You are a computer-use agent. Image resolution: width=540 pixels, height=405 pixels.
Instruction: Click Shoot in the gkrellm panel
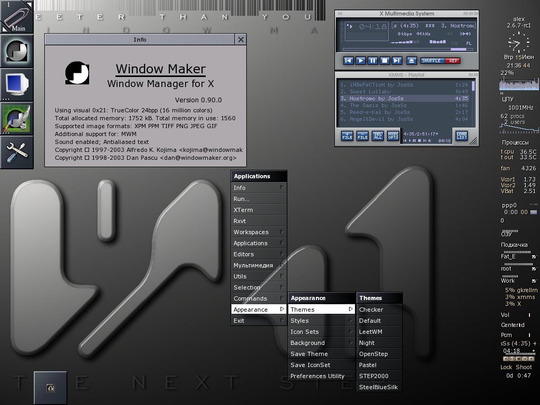524,367
